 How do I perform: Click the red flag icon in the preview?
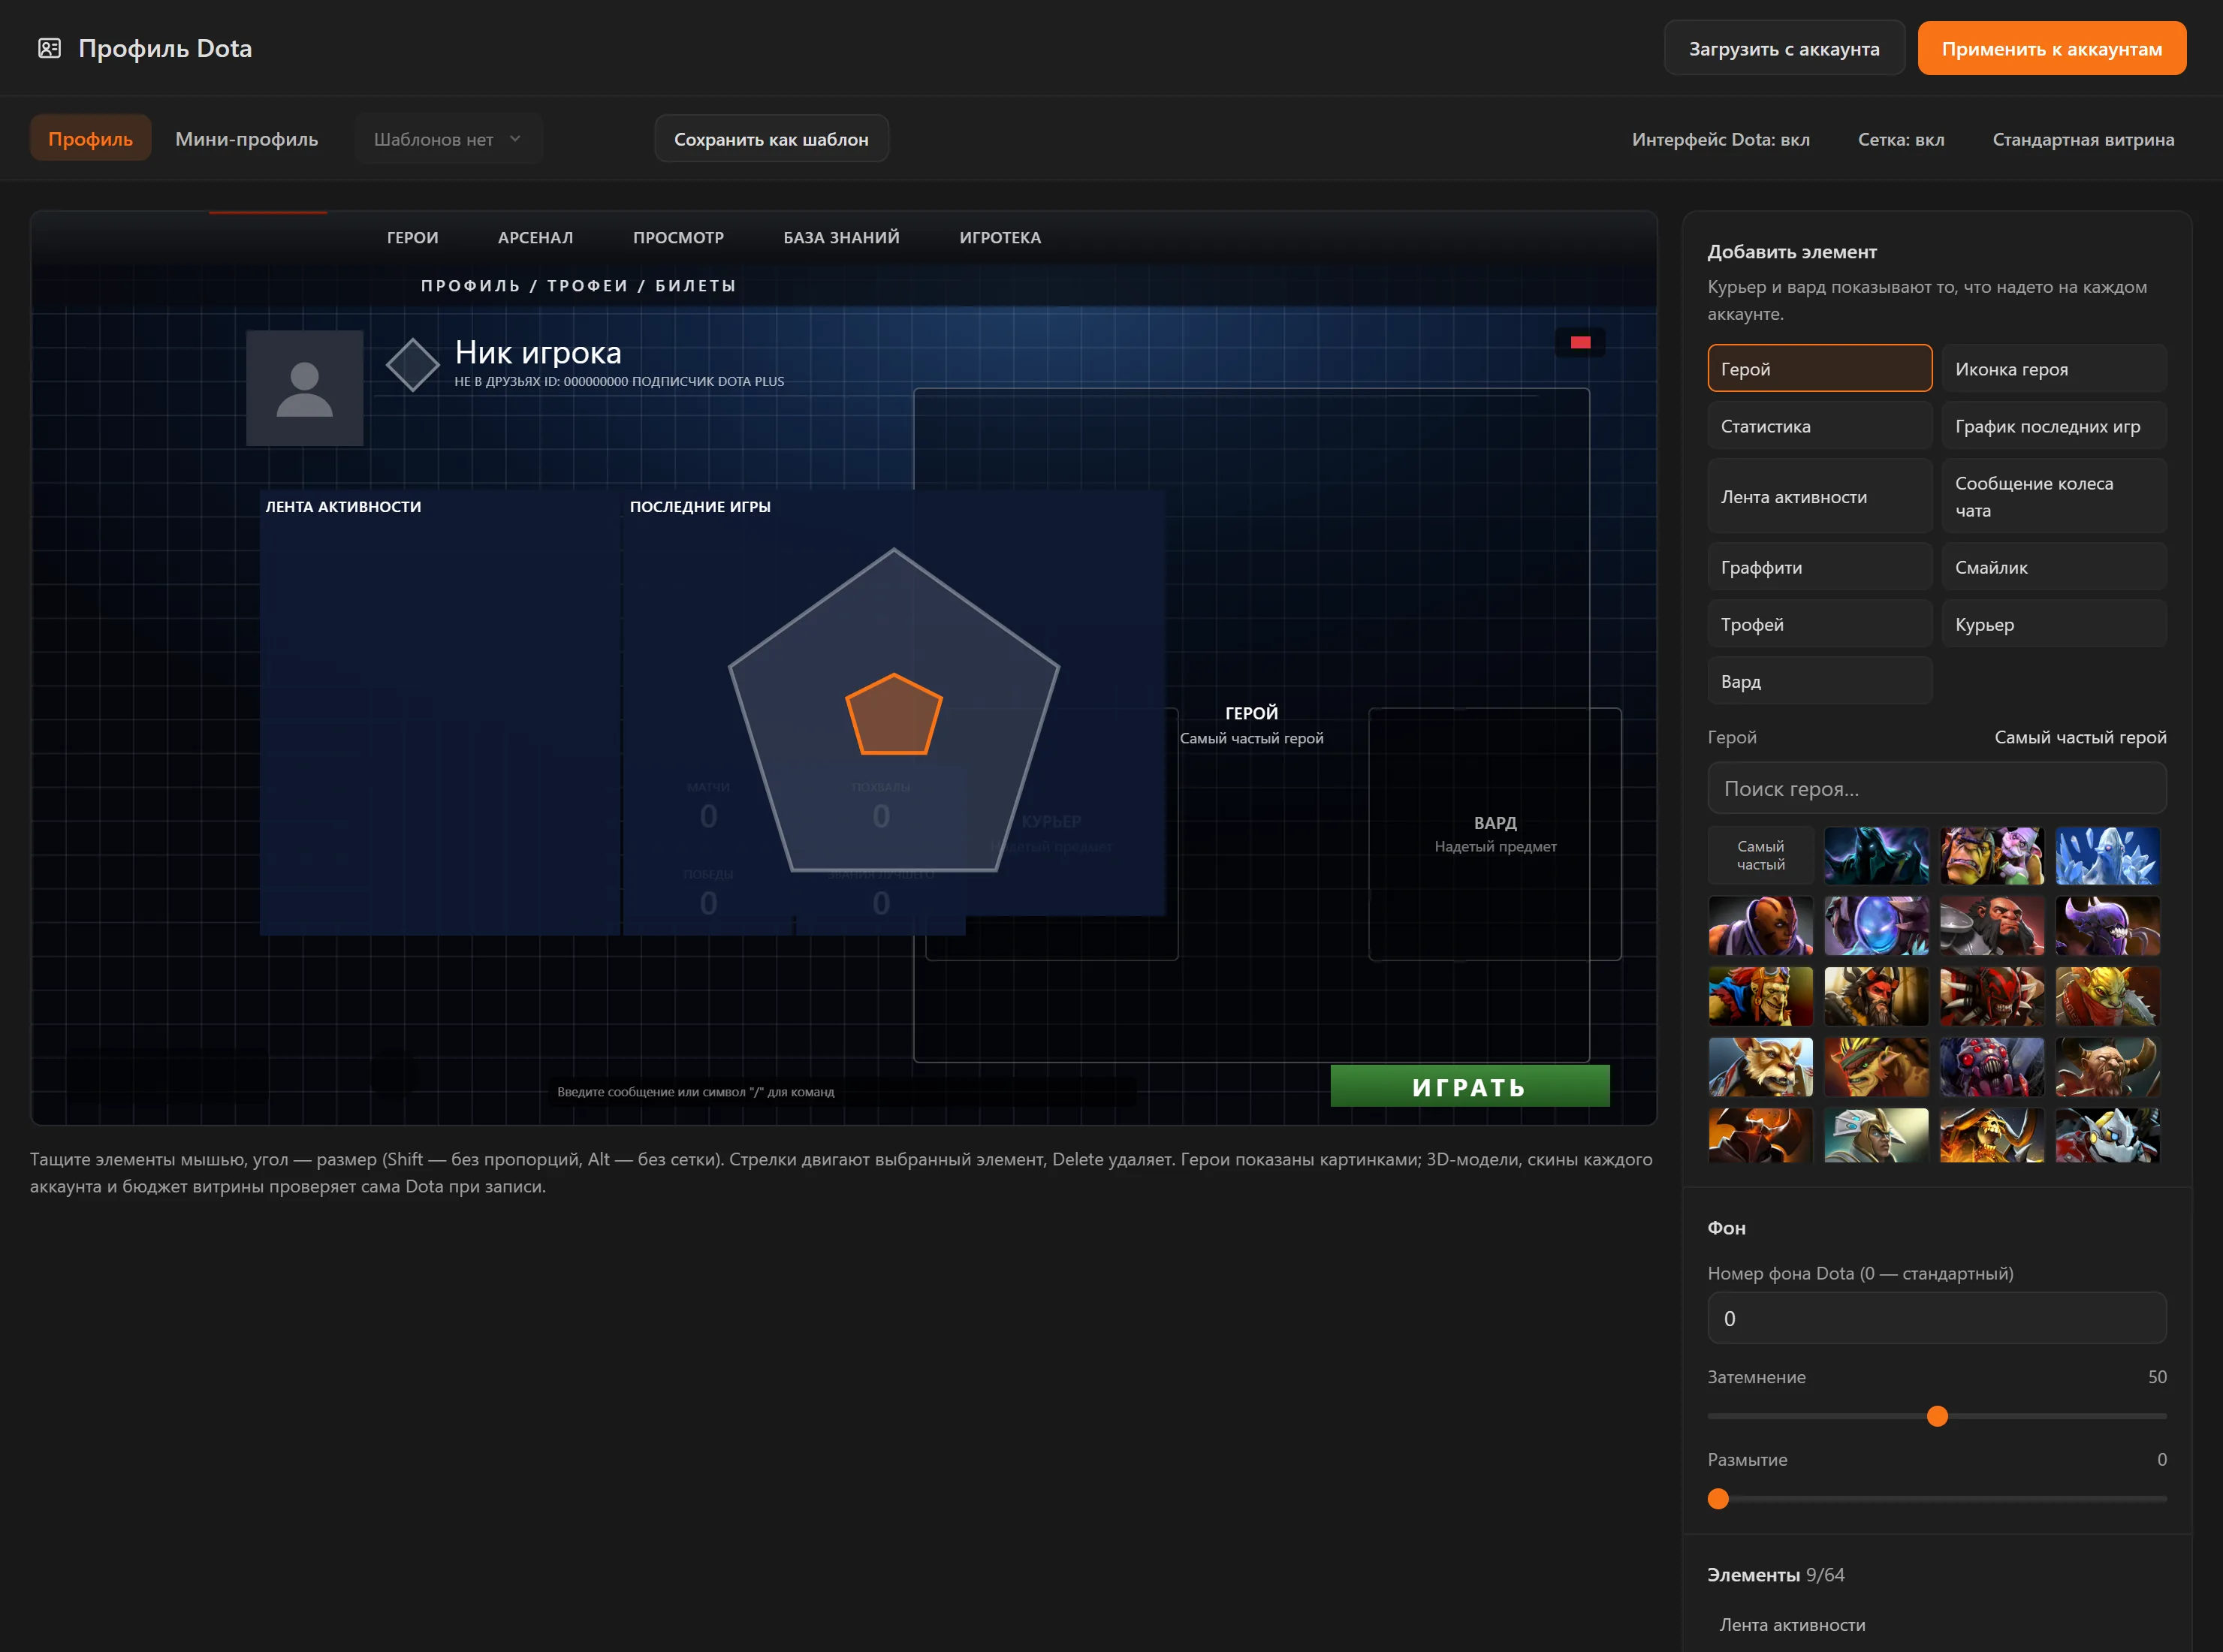click(1580, 342)
